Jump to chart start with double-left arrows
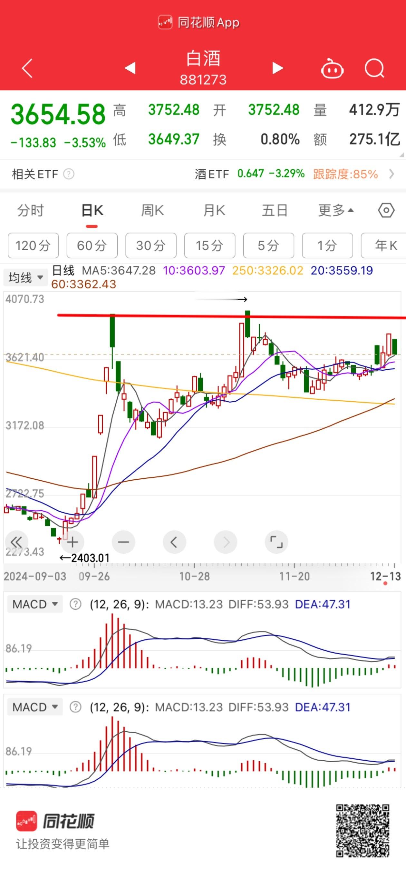 click(16, 542)
